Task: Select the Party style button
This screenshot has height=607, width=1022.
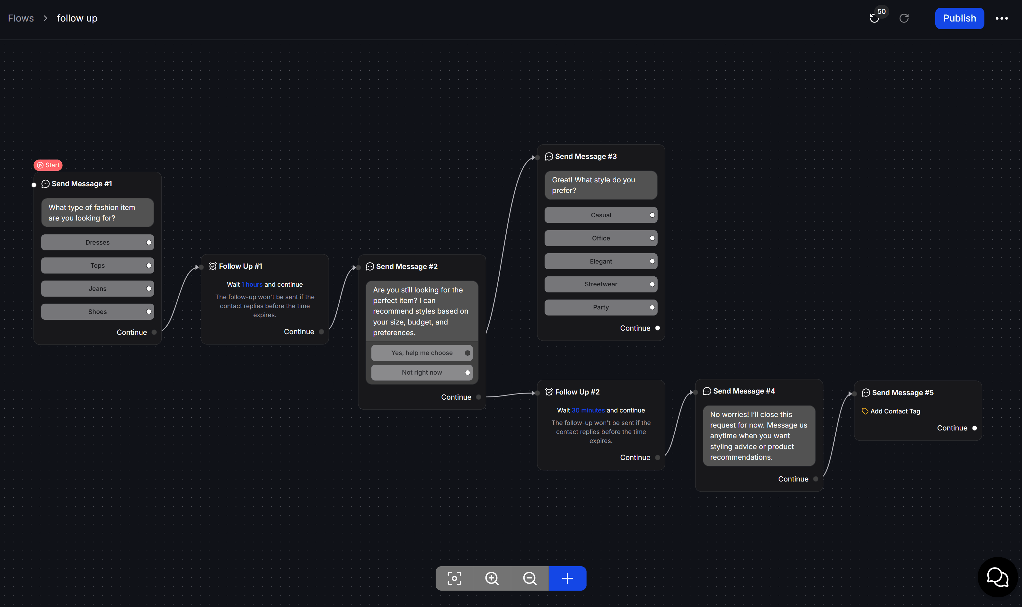Action: tap(601, 308)
